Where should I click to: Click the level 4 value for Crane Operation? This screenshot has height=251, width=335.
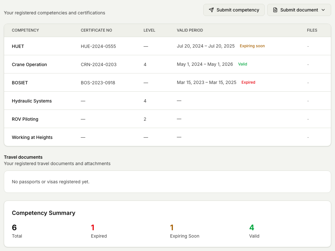click(145, 65)
